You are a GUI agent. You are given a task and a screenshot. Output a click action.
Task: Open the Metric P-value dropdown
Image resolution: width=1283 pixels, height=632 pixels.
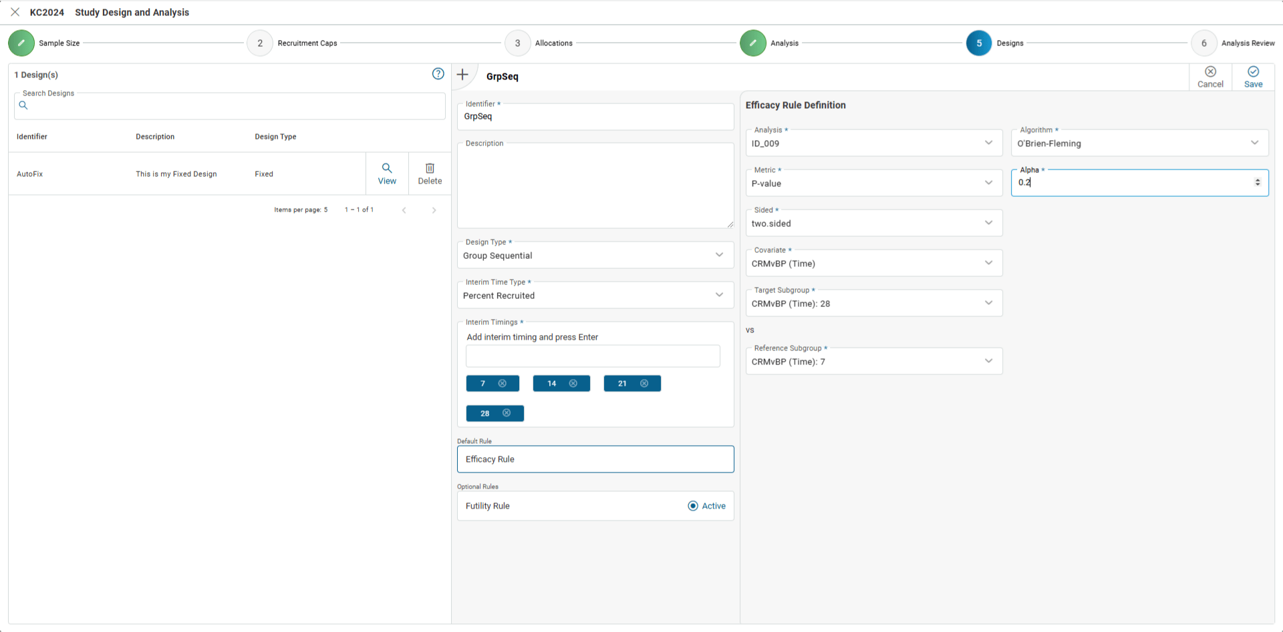click(x=874, y=183)
